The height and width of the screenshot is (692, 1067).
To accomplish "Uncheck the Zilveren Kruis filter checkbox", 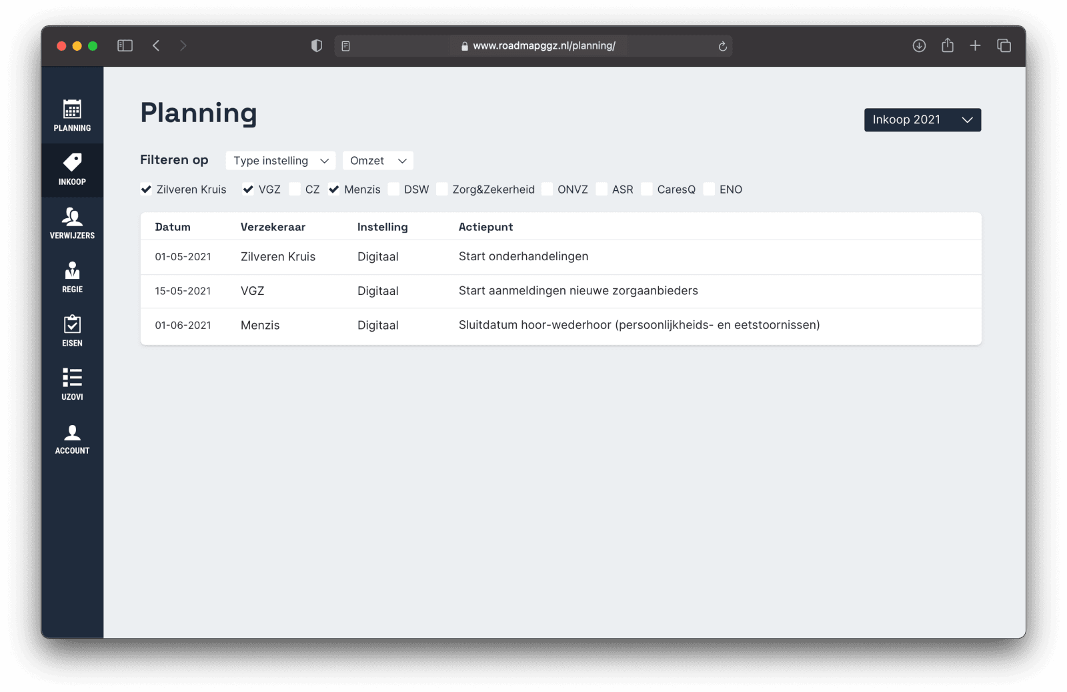I will tap(146, 190).
